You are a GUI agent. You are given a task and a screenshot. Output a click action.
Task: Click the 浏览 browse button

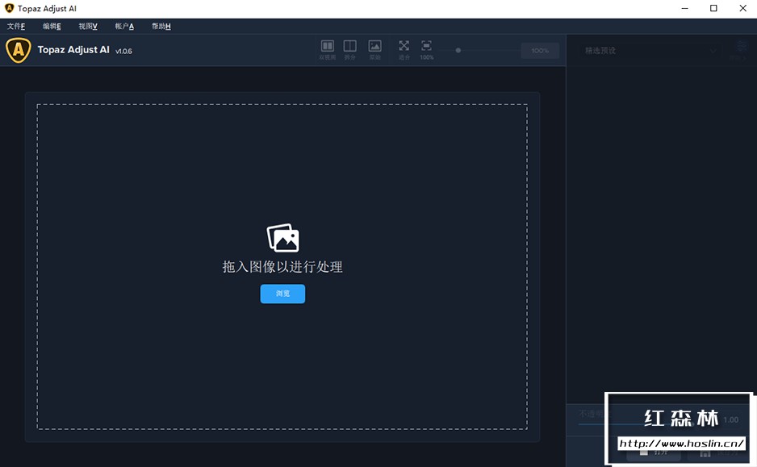(x=282, y=294)
